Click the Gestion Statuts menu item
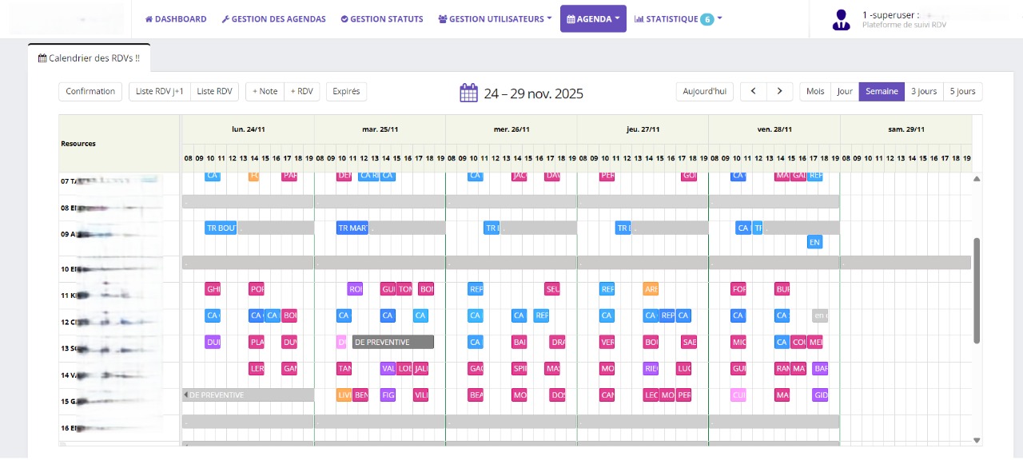Viewport: 1023px width, 460px height. coord(381,19)
